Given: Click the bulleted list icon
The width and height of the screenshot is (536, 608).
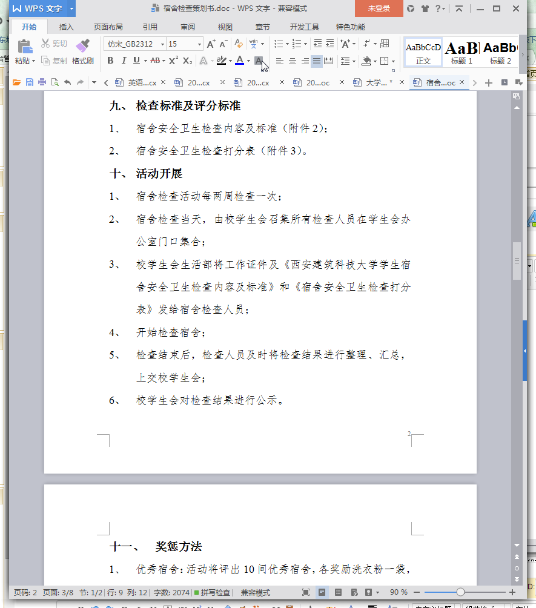Looking at the screenshot, I should click(278, 44).
